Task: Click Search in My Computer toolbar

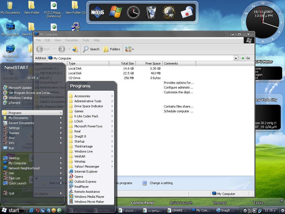Action: pyautogui.click(x=91, y=49)
